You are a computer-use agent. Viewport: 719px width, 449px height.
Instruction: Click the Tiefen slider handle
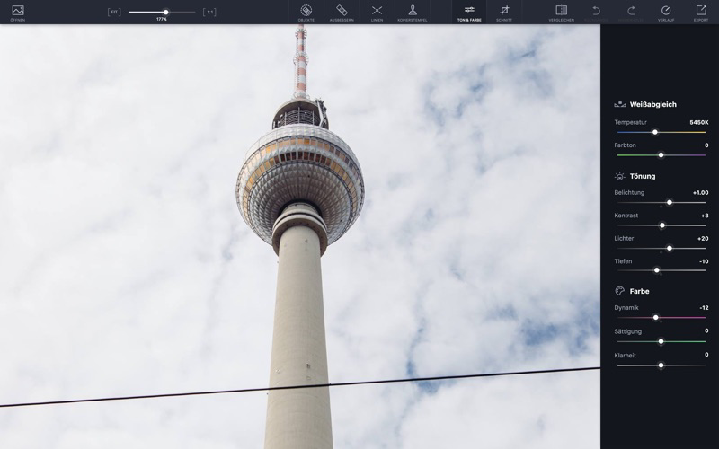(x=657, y=270)
